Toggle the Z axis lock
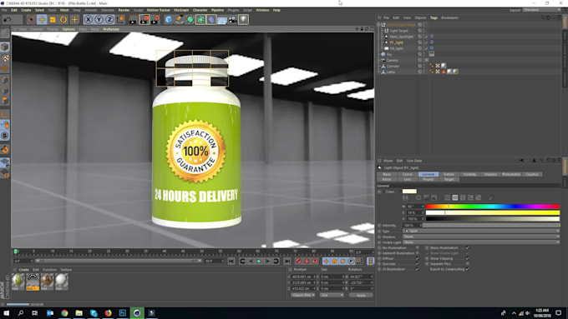The image size is (568, 319). pyautogui.click(x=109, y=19)
